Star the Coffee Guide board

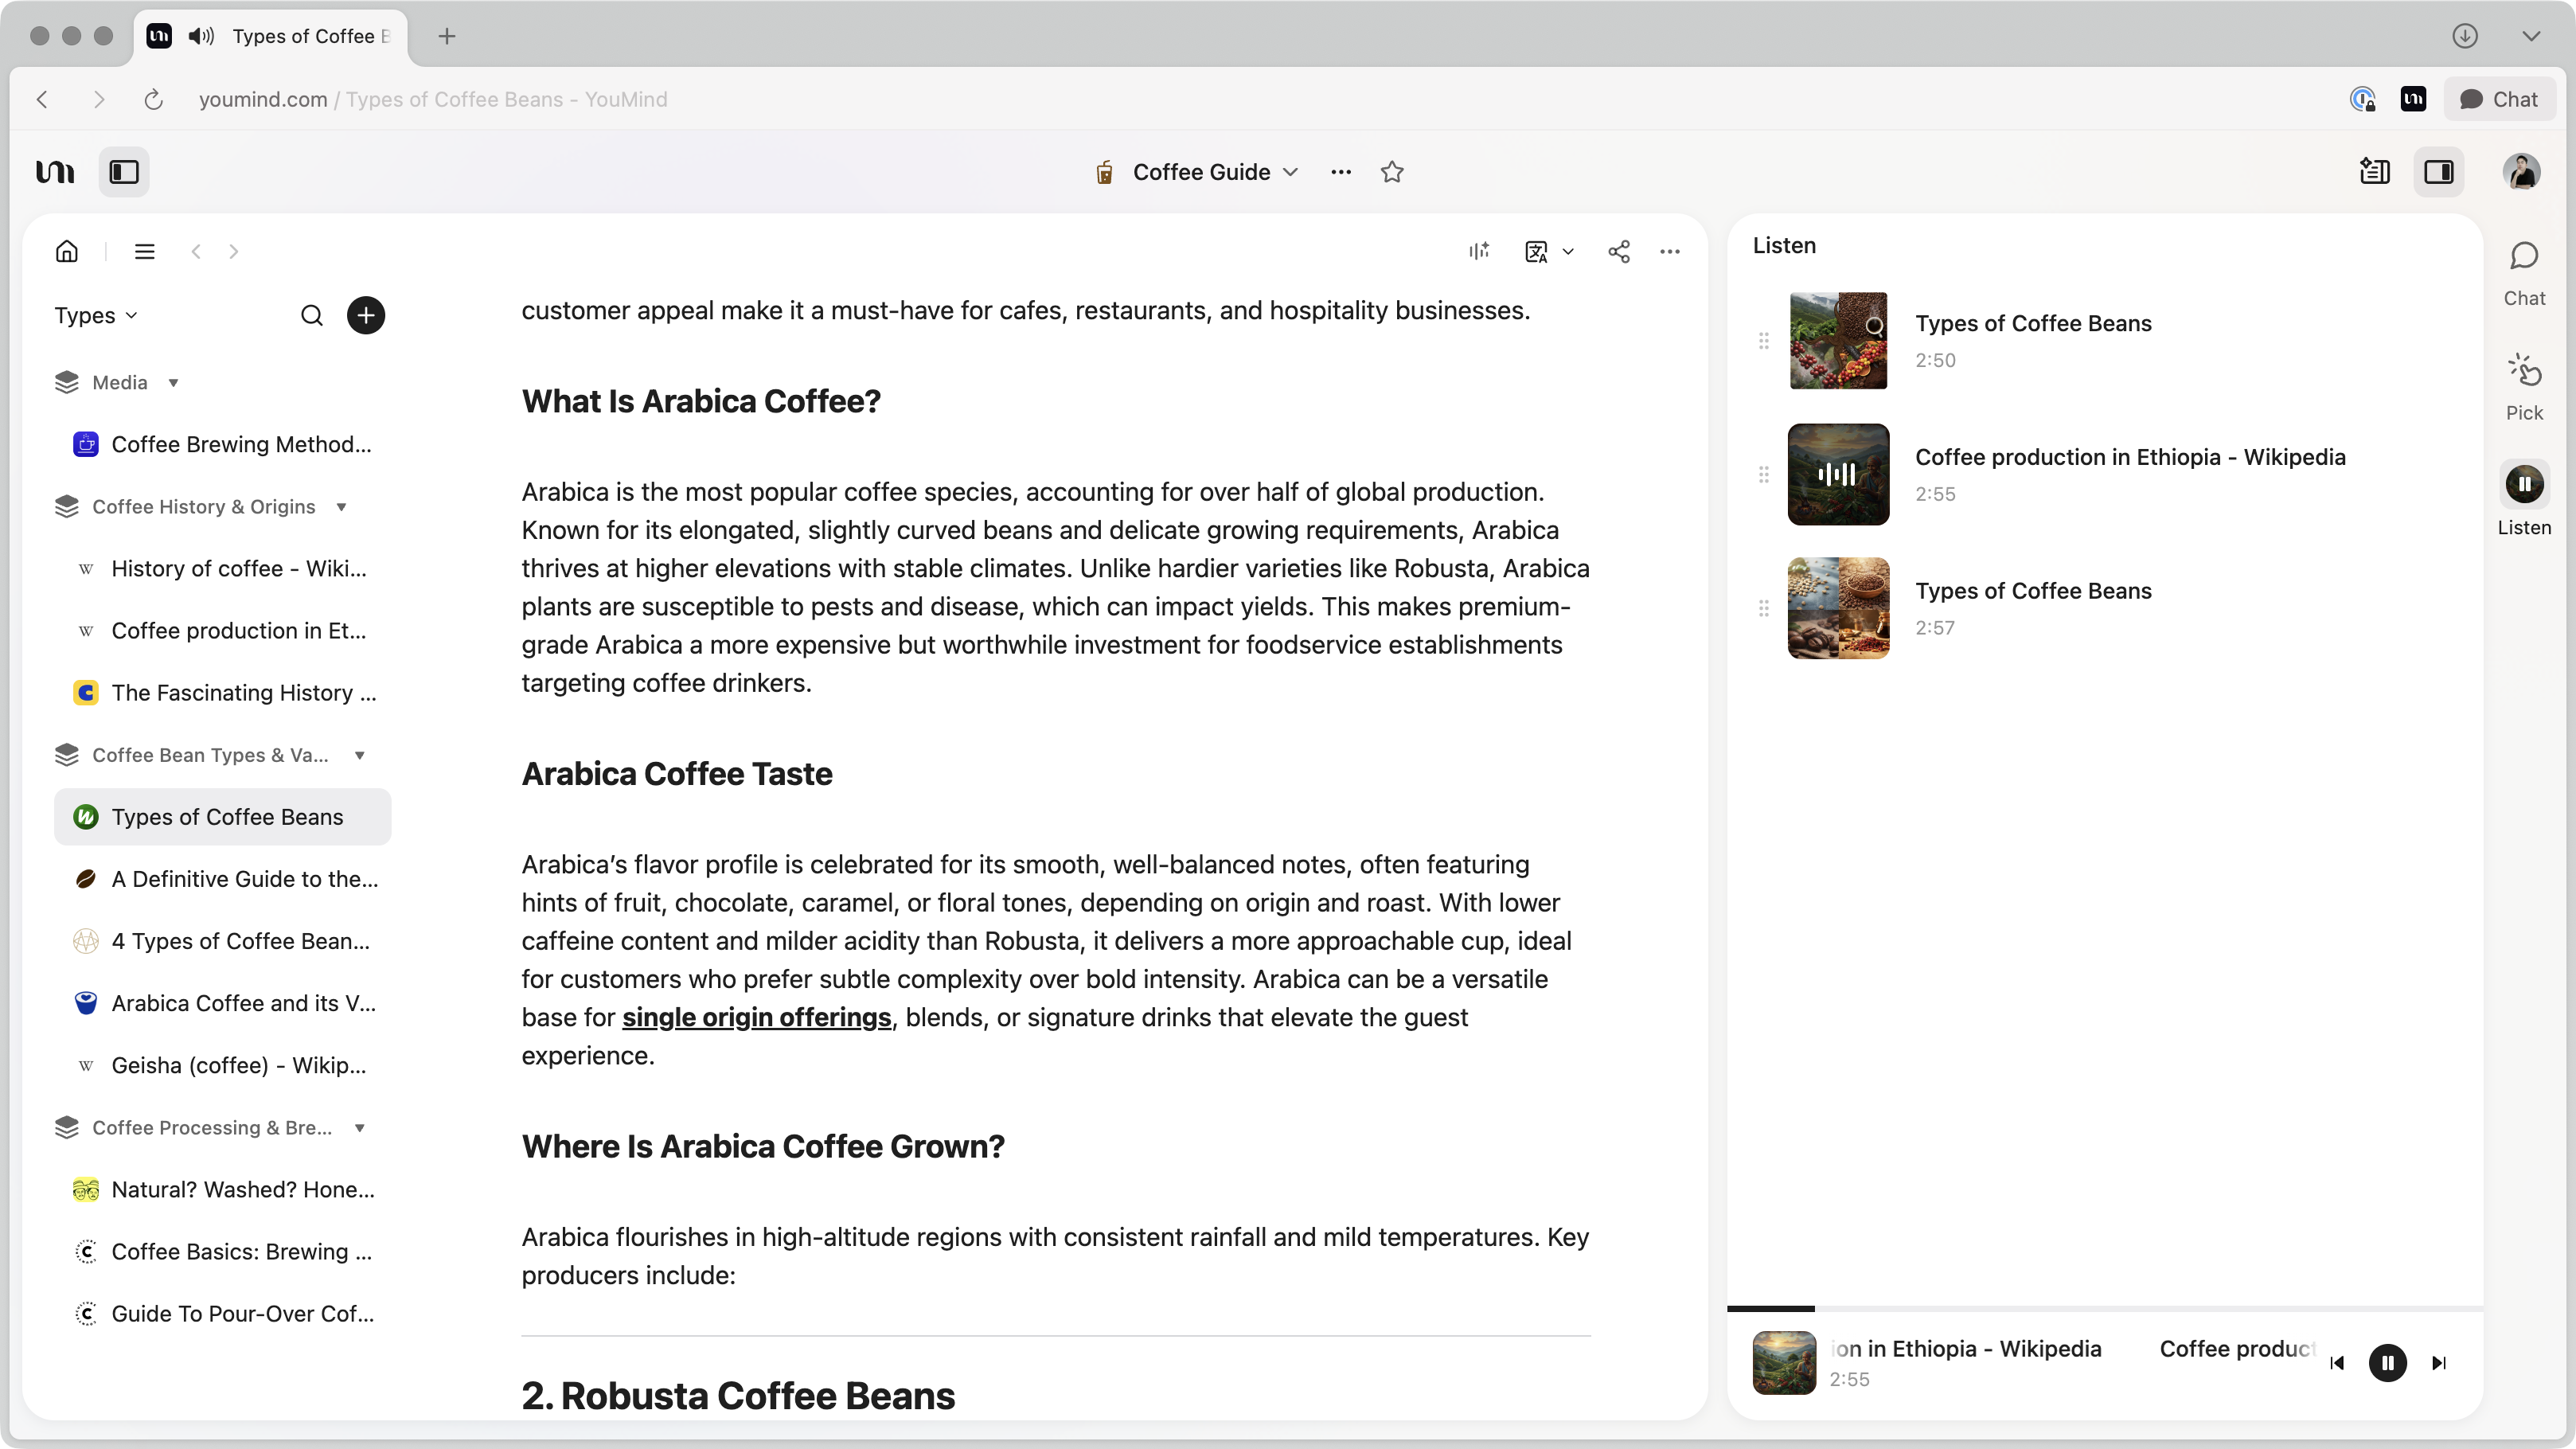tap(1392, 172)
